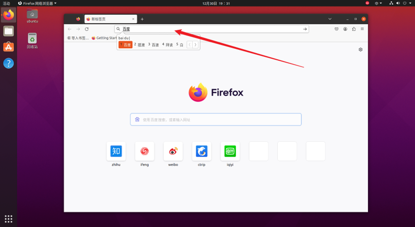Open the clock showing 12月30日 19:31
Image resolution: width=415 pixels, height=227 pixels.
pos(216,3)
